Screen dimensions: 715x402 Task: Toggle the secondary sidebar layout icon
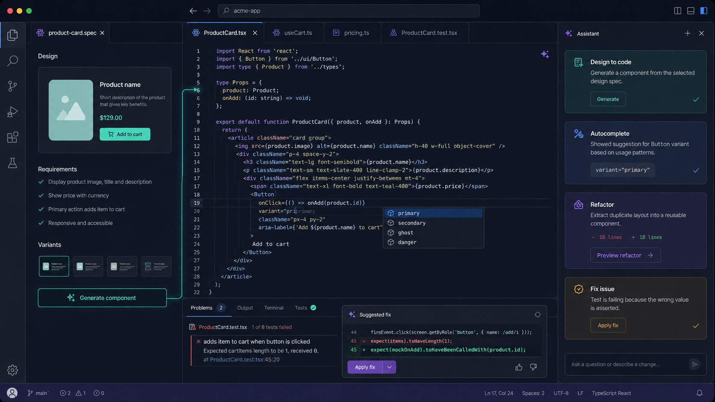(703, 11)
